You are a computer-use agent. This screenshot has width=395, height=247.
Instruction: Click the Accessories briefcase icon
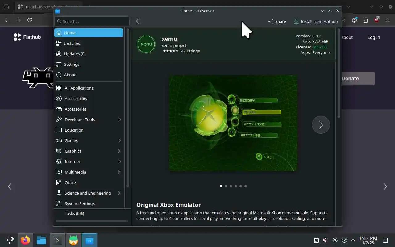(59, 109)
